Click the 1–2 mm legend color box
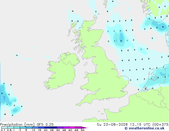 (17, 128)
